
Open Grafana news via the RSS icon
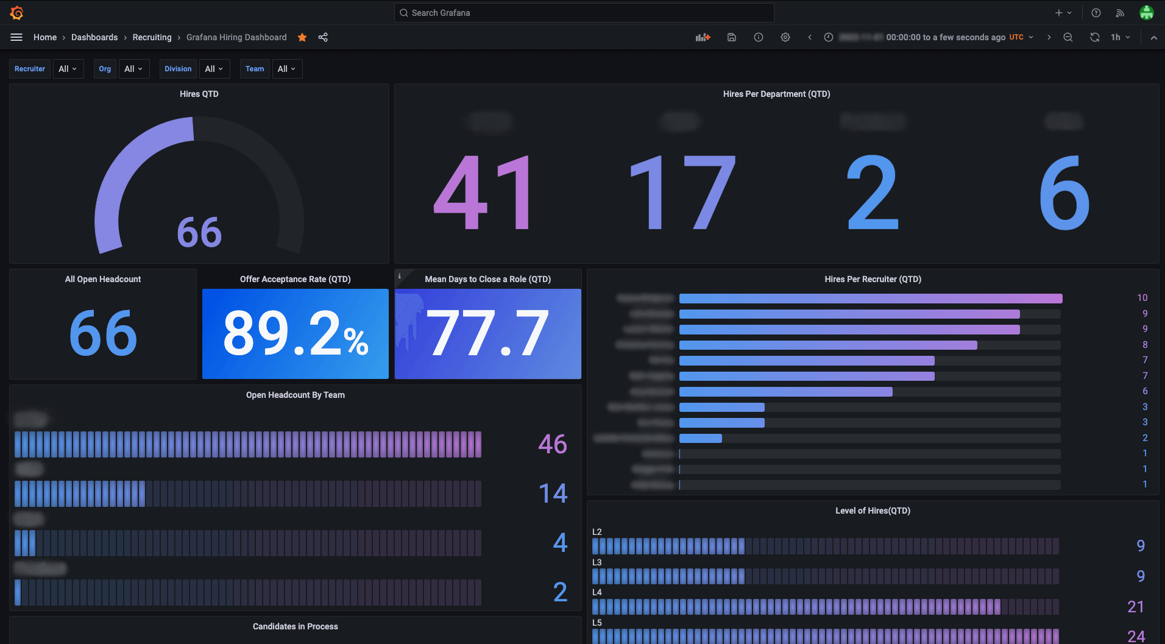(1121, 13)
